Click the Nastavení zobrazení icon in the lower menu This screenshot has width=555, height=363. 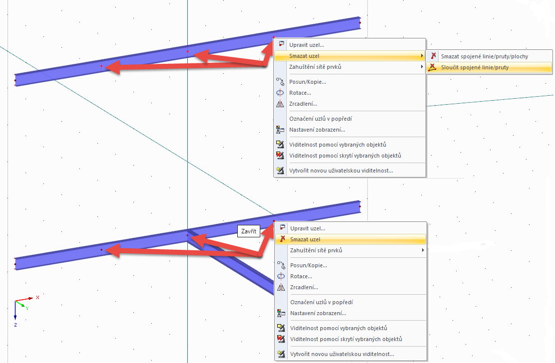click(x=281, y=313)
